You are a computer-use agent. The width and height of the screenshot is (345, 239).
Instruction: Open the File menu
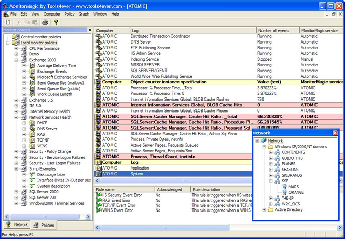(x=13, y=14)
